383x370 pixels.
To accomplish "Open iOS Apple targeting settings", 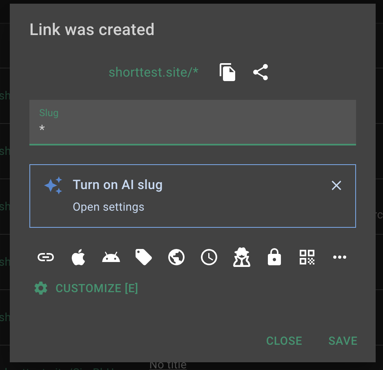I will coord(78,257).
